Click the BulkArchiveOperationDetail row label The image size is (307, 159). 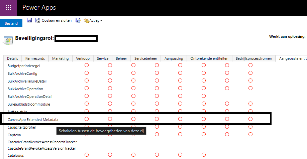coord(30,97)
